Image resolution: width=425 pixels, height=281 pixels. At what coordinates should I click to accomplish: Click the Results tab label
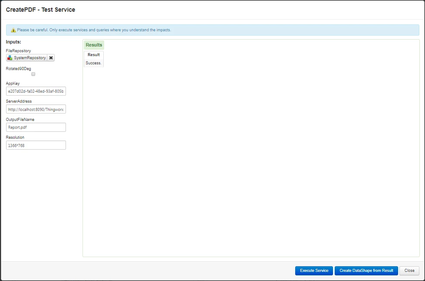pyautogui.click(x=94, y=45)
